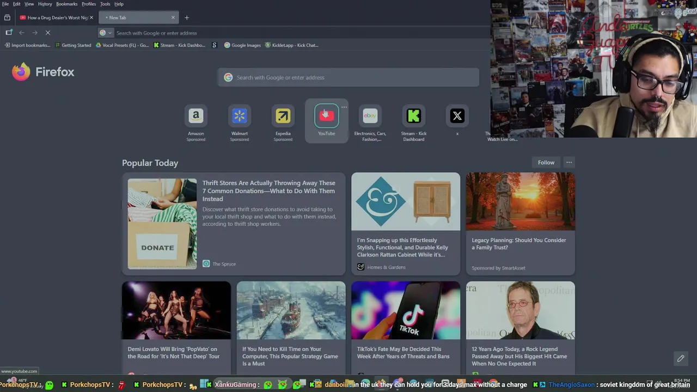Click the Homes & Gardens source label
Screen dimensions: 697x392
pyautogui.click(x=381, y=267)
